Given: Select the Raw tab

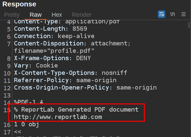Looking at the screenshot, I should point(36,15).
